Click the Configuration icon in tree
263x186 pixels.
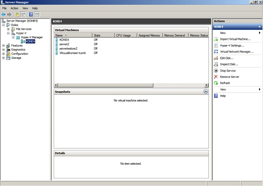tap(8, 54)
